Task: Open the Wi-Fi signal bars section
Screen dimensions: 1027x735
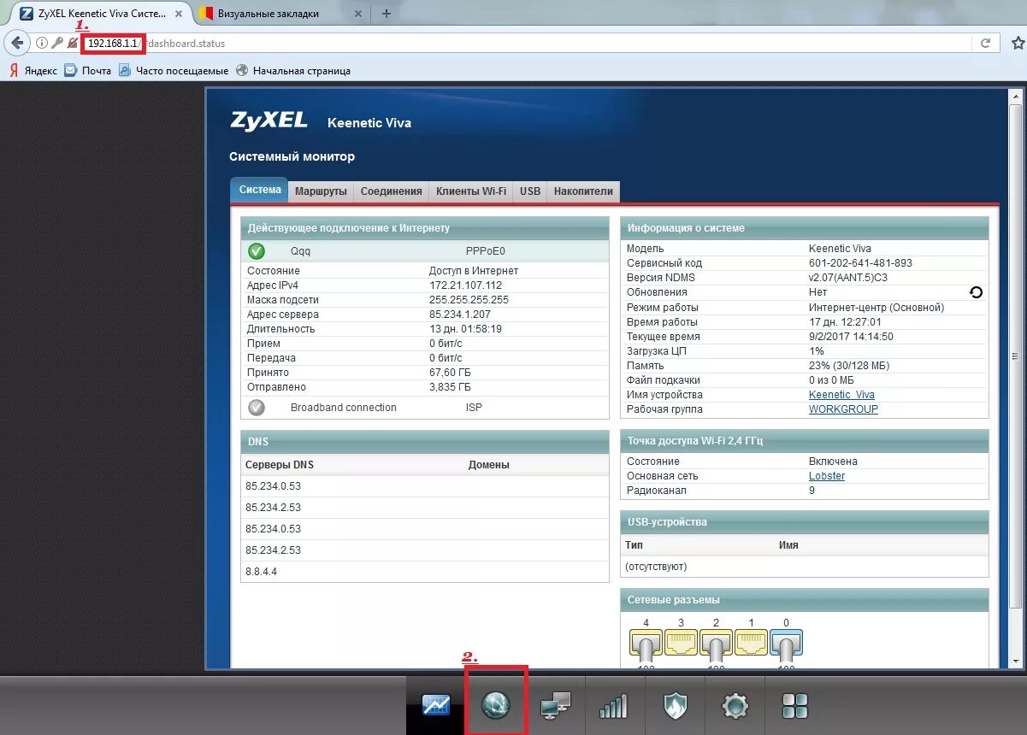Action: coord(614,705)
